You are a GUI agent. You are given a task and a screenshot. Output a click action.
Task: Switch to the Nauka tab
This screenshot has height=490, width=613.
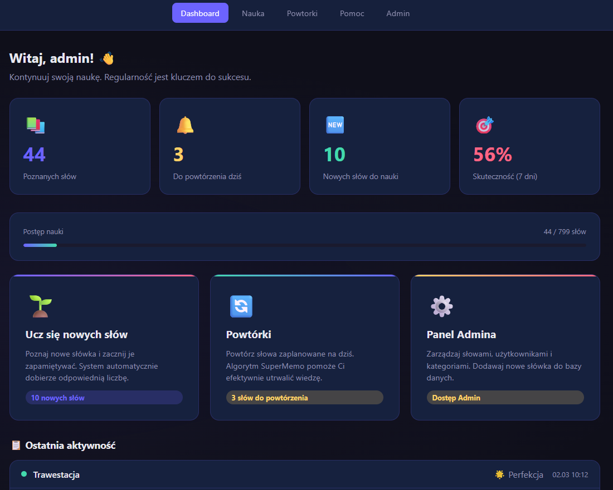pyautogui.click(x=253, y=13)
